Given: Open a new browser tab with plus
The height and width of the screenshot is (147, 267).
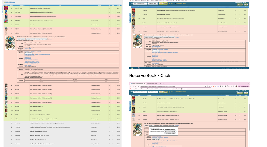Looking at the screenshot, I should (x=163, y=83).
